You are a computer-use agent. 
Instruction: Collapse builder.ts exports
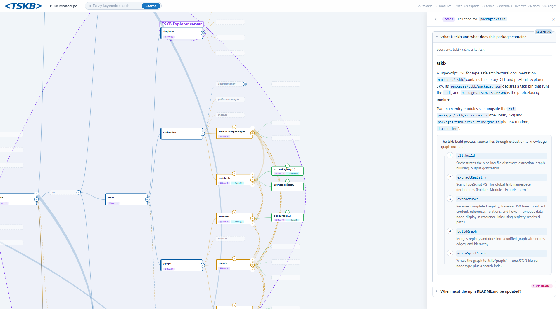[253, 218]
